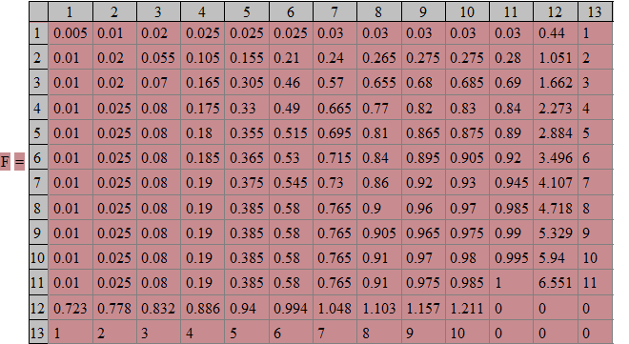629x344 pixels.
Task: Click the cell containing 5.329
Action: [556, 233]
